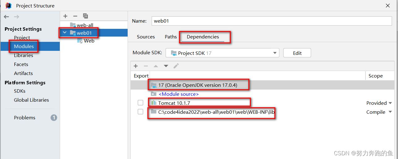Select the C:\code4idea2022 WEB-INF\lib row

click(262, 112)
